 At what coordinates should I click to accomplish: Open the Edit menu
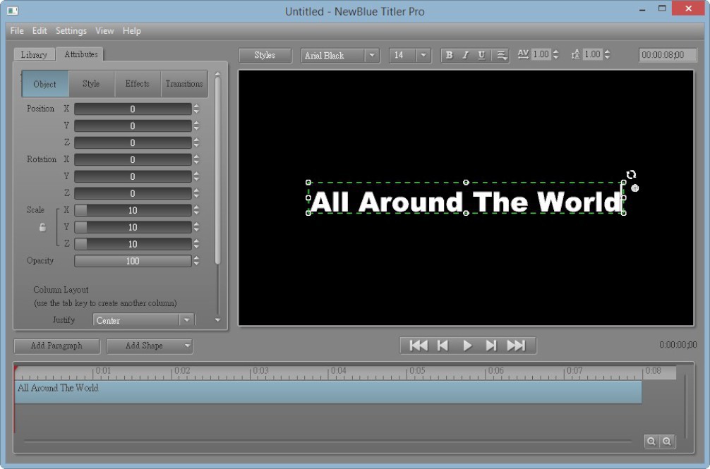tap(40, 31)
